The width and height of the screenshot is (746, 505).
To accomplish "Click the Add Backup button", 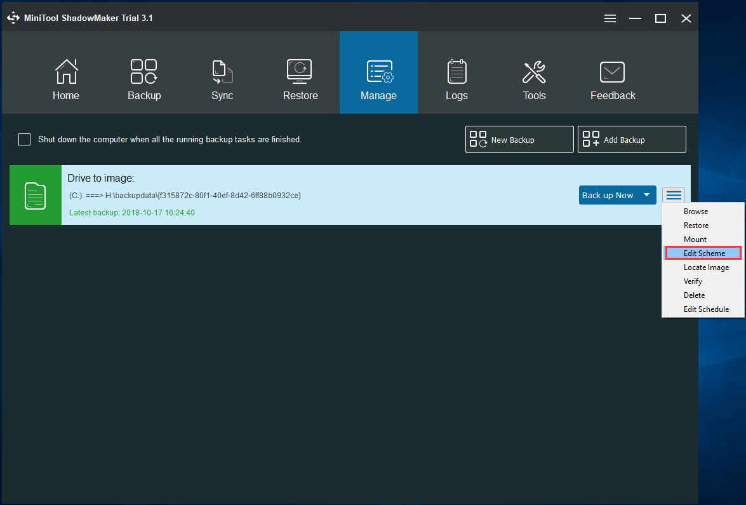I will 631,139.
